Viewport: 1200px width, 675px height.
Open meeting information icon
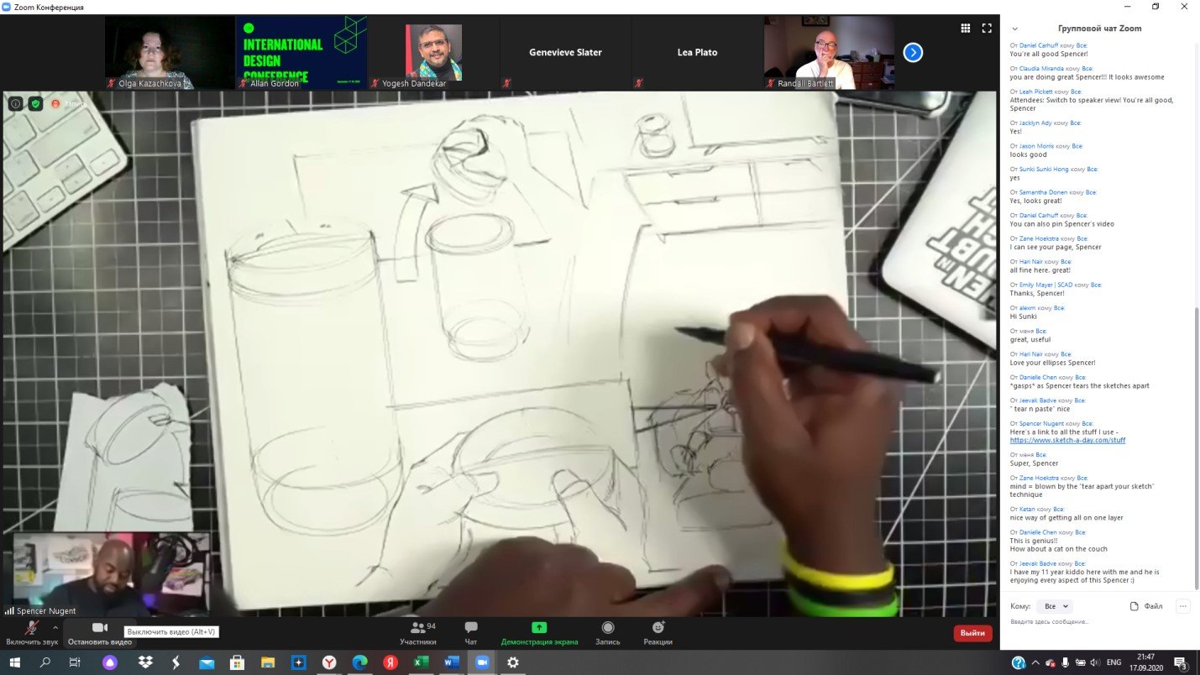(x=16, y=103)
